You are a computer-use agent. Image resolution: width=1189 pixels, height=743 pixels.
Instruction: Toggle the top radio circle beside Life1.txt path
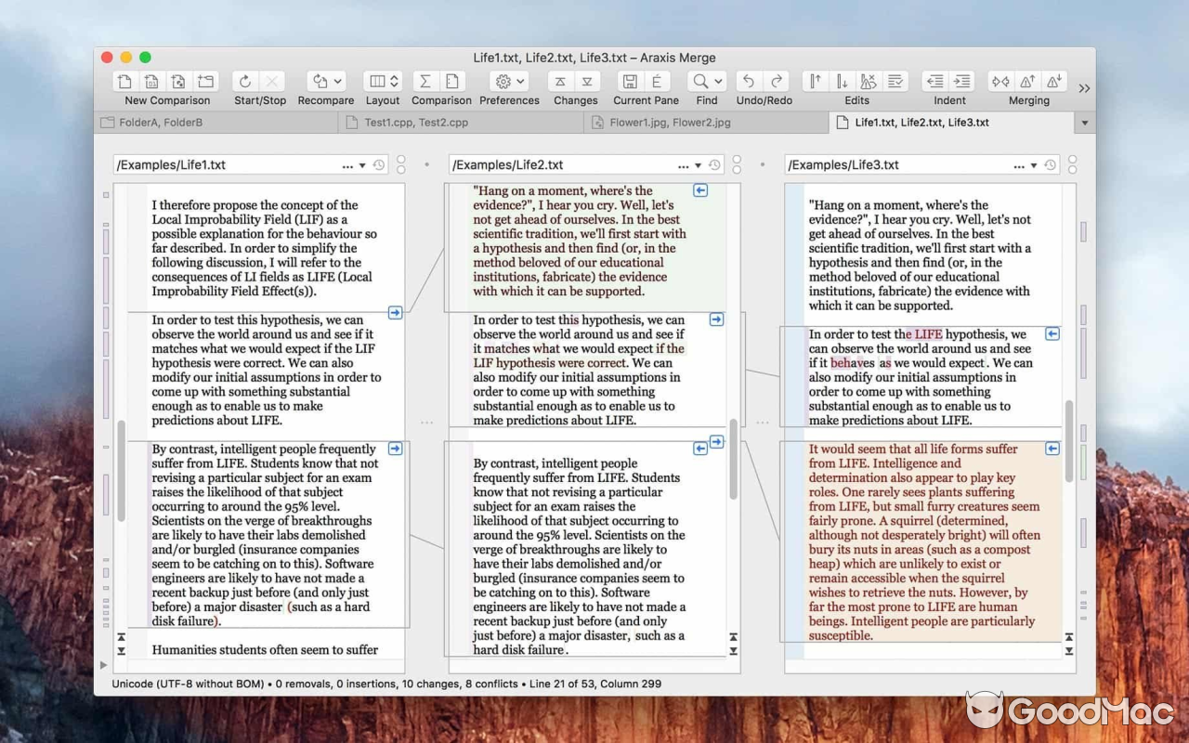click(x=401, y=160)
